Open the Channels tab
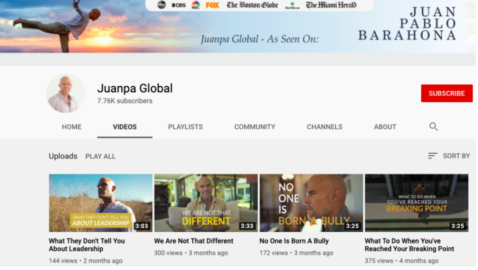 (x=324, y=127)
